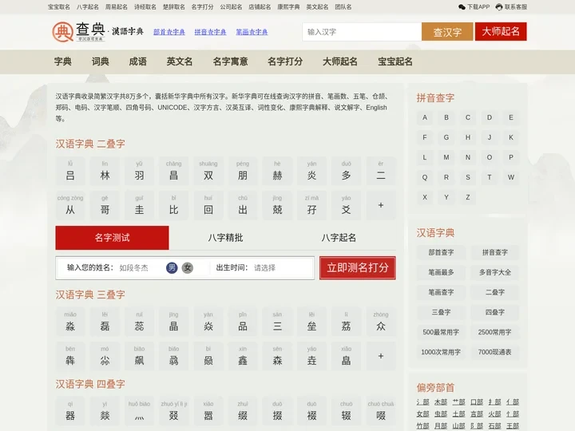Open the 从 character tile
The height and width of the screenshot is (431, 575).
coord(70,205)
